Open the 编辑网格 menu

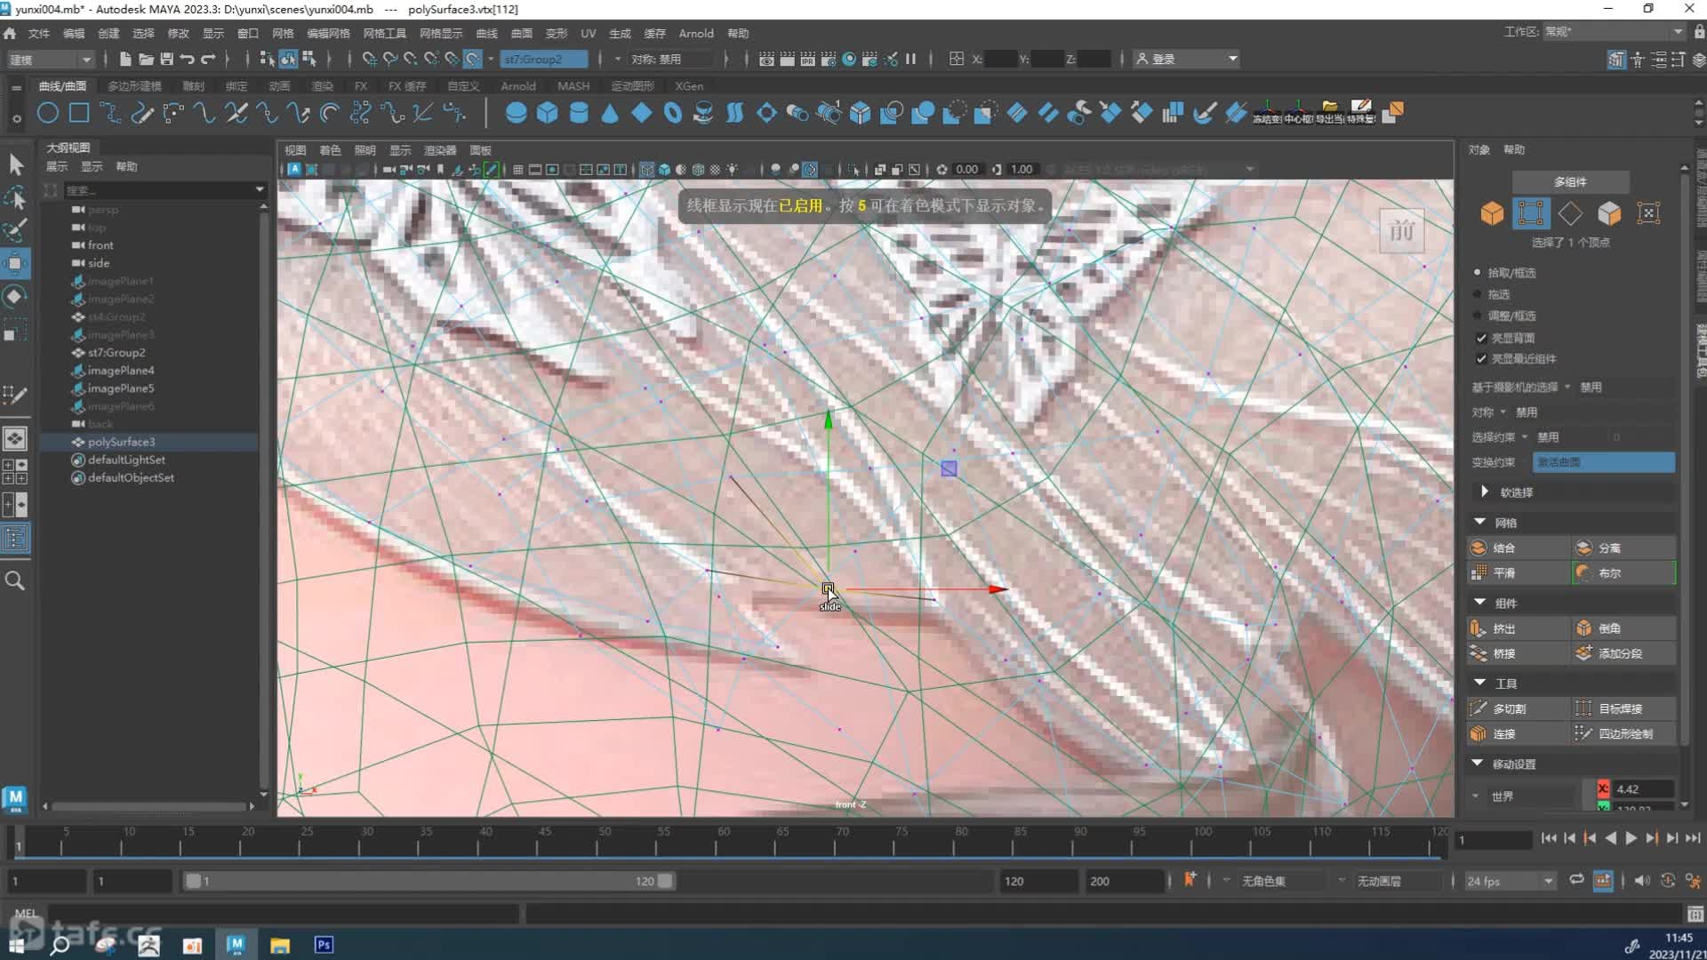328,33
